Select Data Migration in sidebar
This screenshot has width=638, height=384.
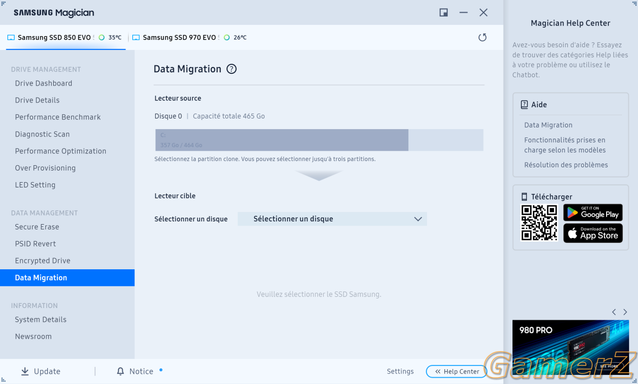(x=67, y=278)
